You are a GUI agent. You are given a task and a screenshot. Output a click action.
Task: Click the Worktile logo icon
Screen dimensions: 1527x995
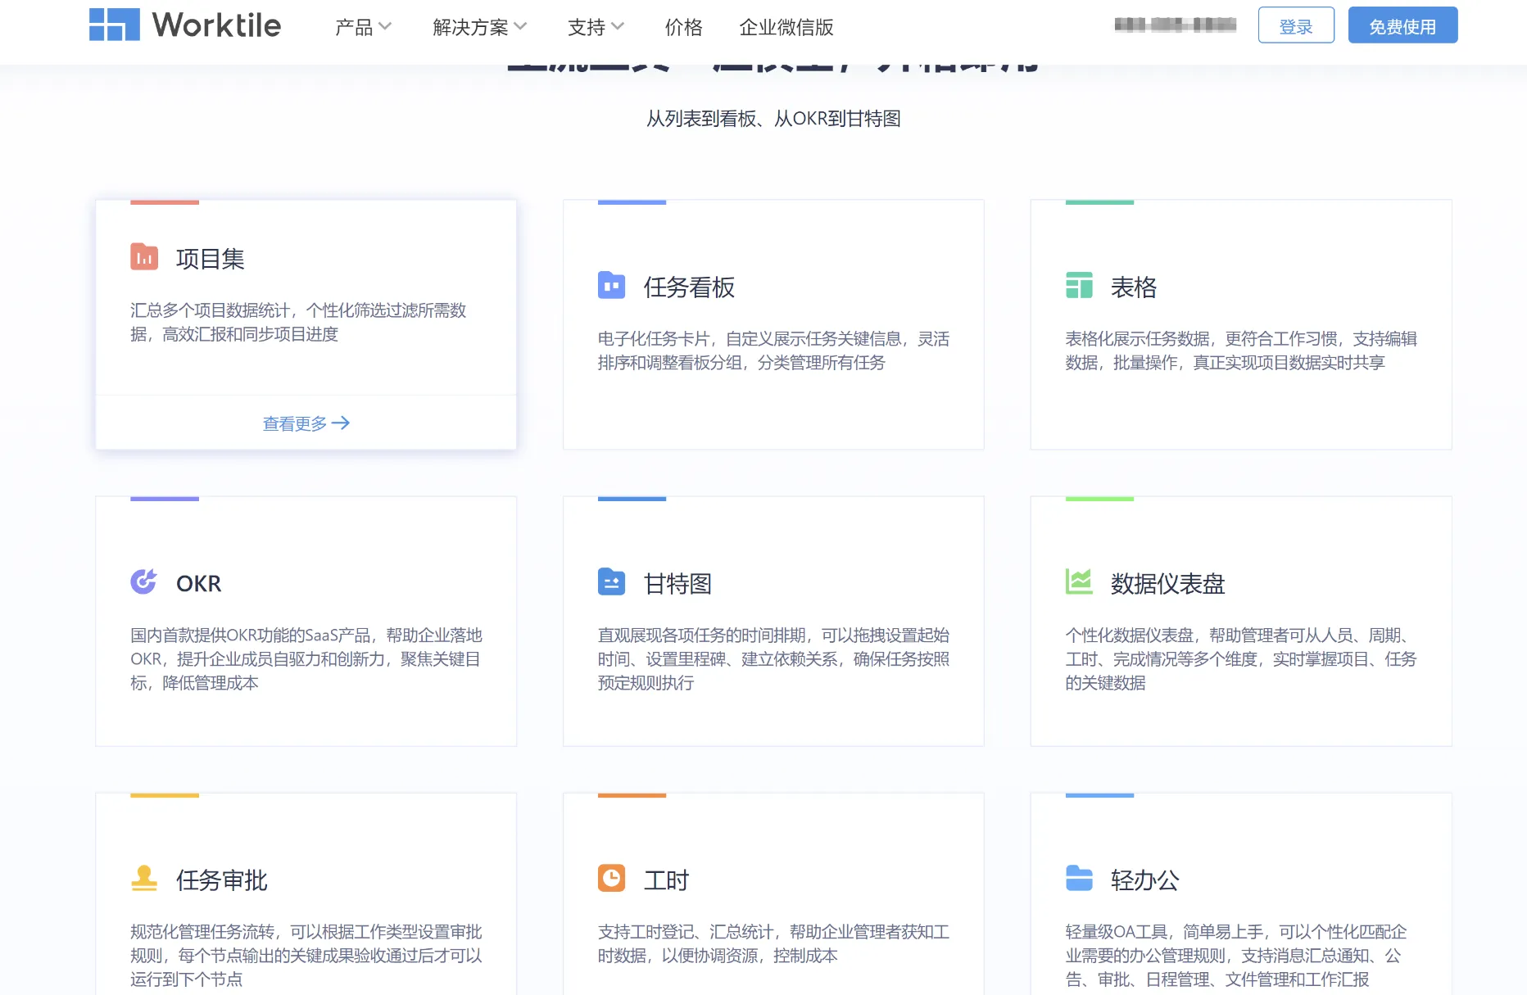pyautogui.click(x=115, y=25)
